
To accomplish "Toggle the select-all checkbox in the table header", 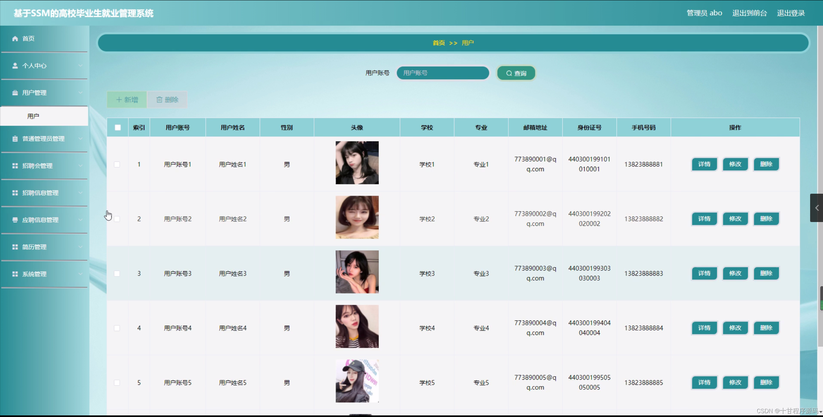I will 118,127.
